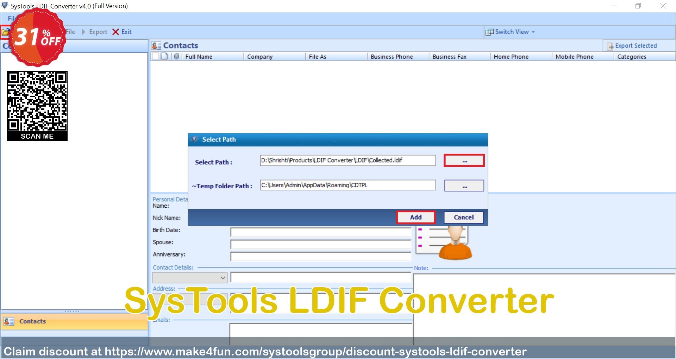The height and width of the screenshot is (359, 676).
Task: Select Contacts in the left navigation pane
Action: [x=74, y=321]
